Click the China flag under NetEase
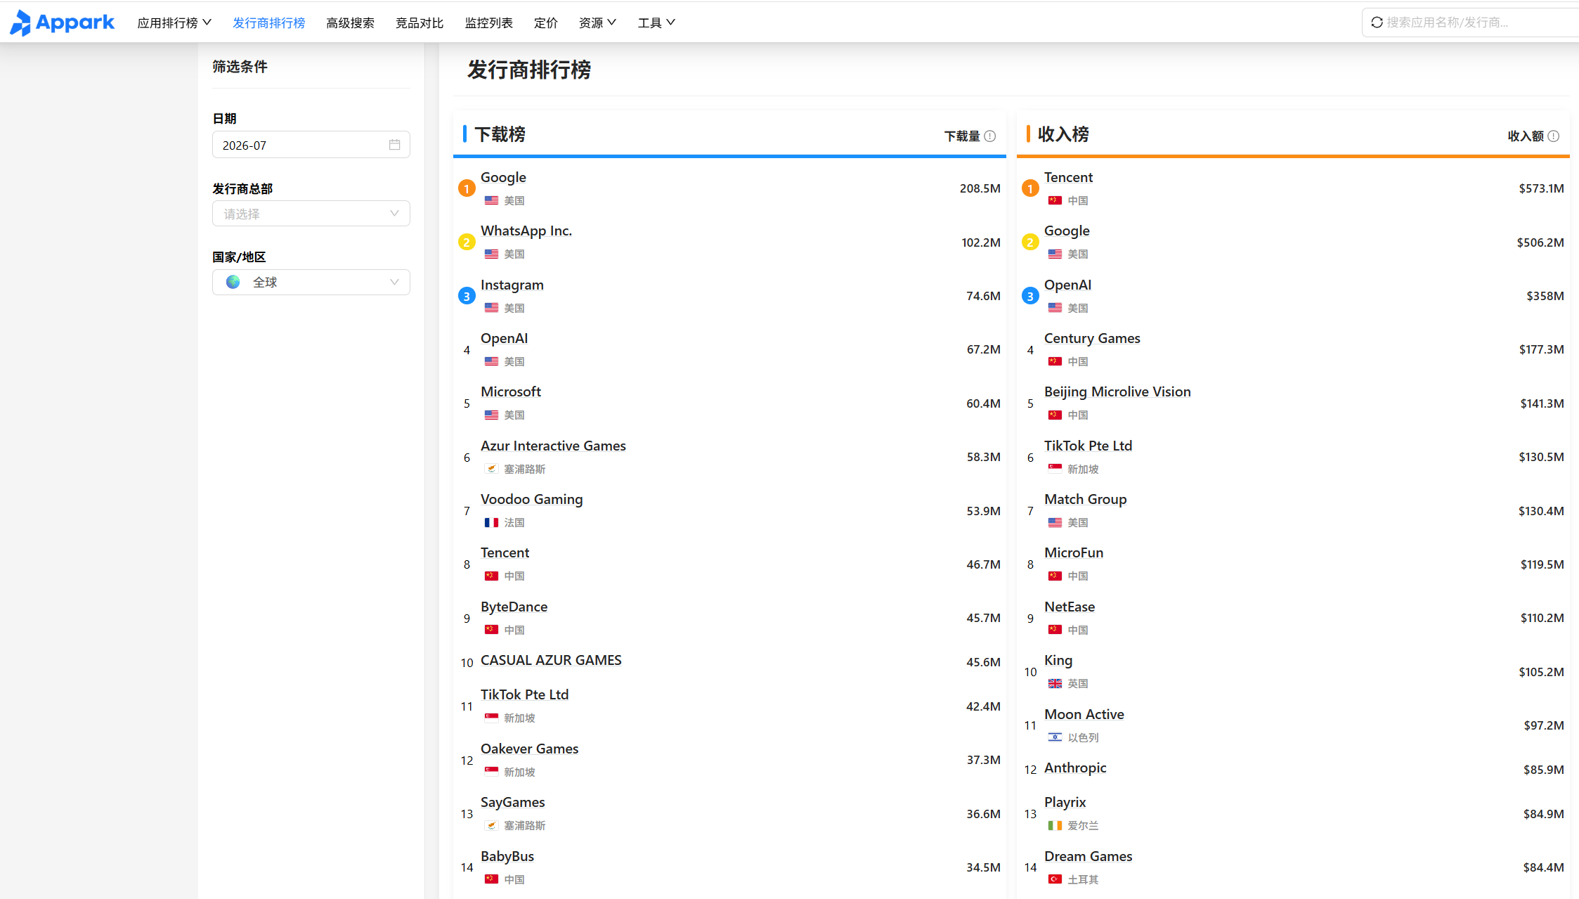Viewport: 1579px width, 899px height. click(x=1055, y=630)
